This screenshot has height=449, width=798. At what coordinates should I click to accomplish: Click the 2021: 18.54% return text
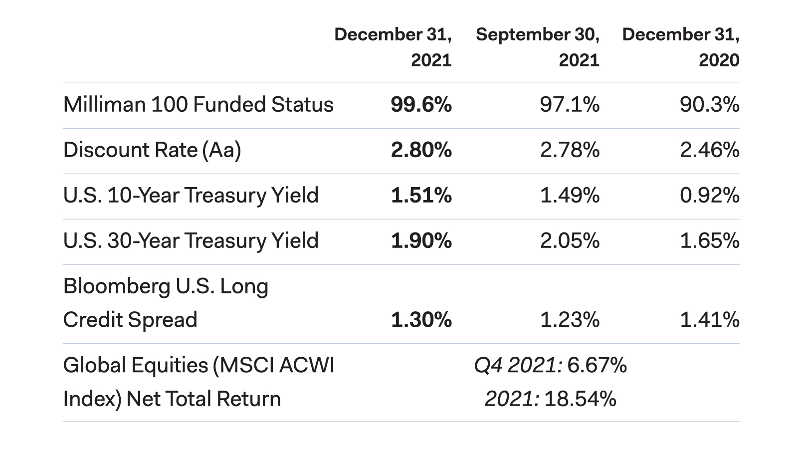pos(550,399)
